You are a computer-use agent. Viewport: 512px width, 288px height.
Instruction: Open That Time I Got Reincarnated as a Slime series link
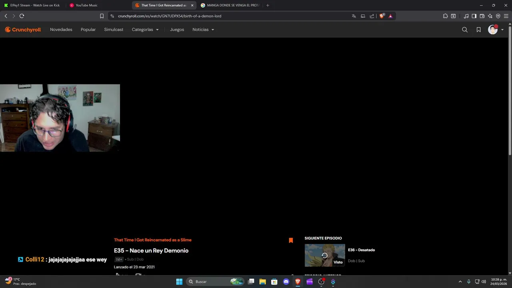[x=153, y=240]
